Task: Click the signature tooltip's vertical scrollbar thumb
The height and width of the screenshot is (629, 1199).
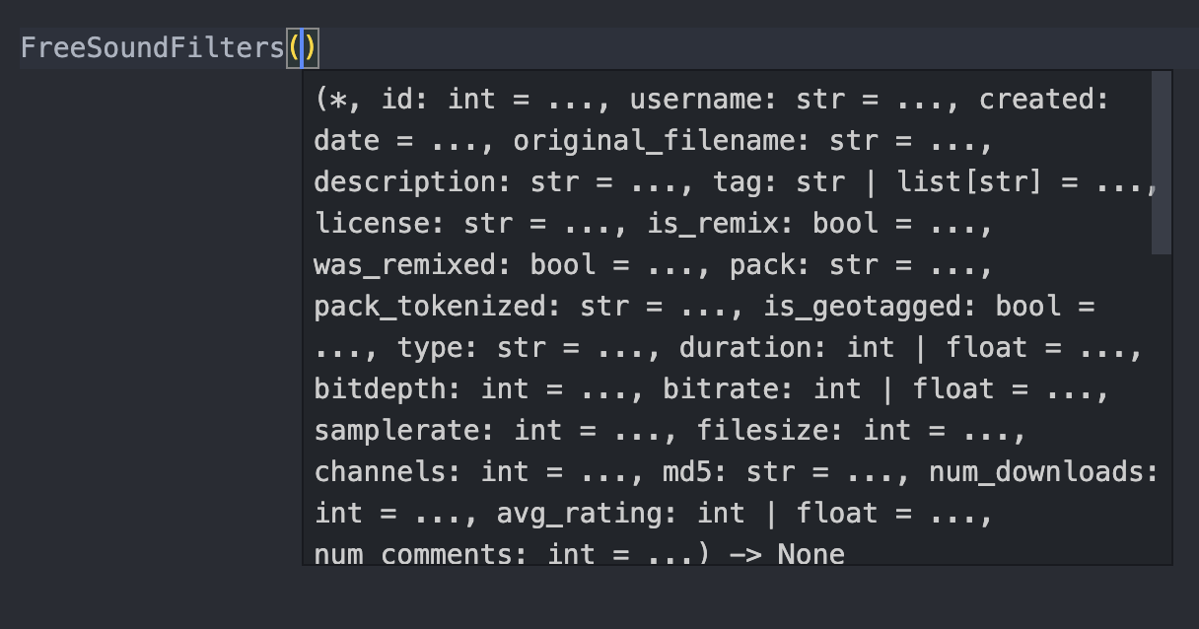Action: click(x=1162, y=163)
